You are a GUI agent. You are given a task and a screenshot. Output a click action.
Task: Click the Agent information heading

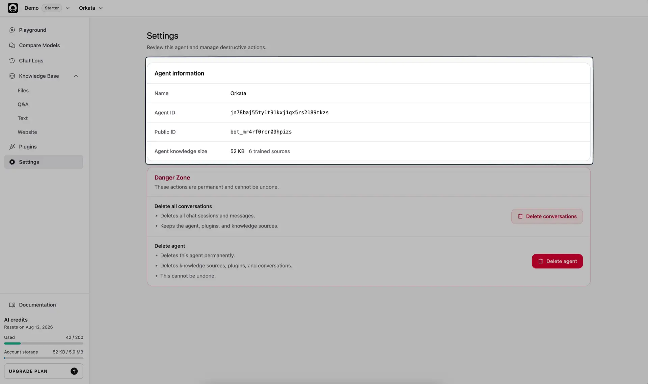[x=179, y=73]
